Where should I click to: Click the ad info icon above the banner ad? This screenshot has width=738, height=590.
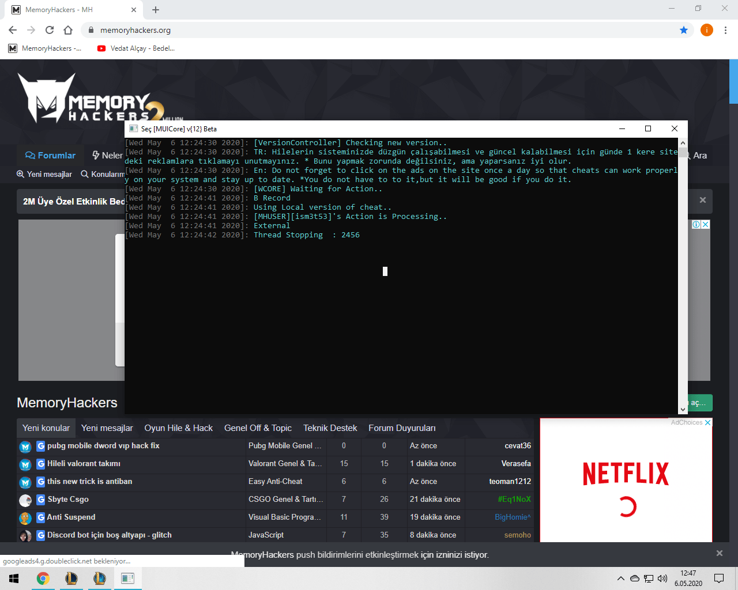click(696, 224)
